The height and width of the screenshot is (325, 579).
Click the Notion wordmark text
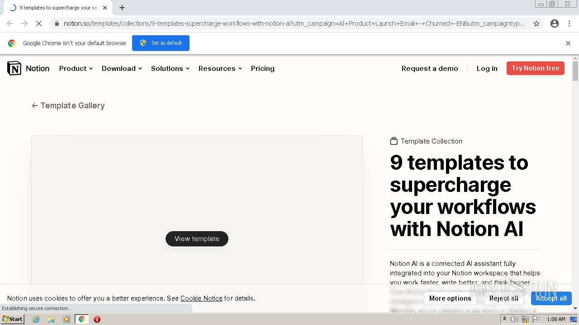point(38,69)
